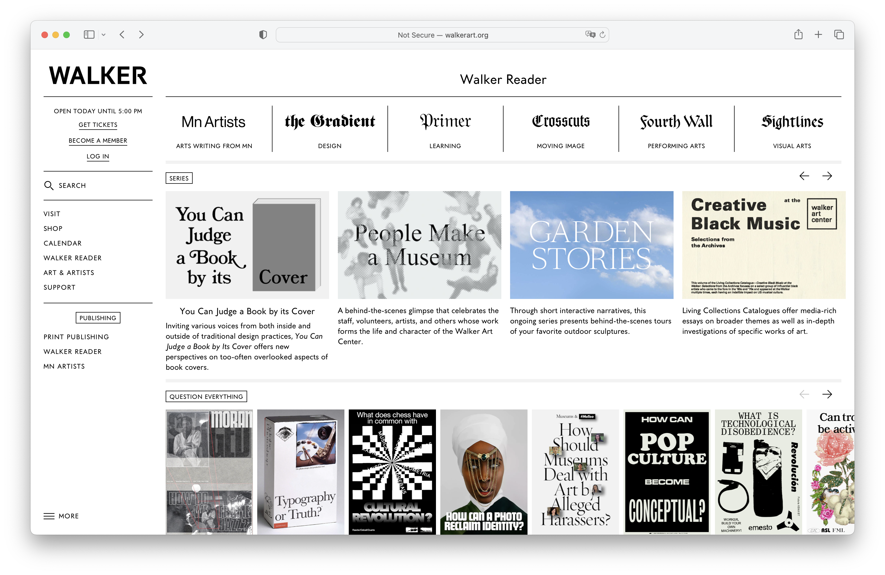885x575 pixels.
Task: Open Typography or Truth poster
Action: [301, 472]
